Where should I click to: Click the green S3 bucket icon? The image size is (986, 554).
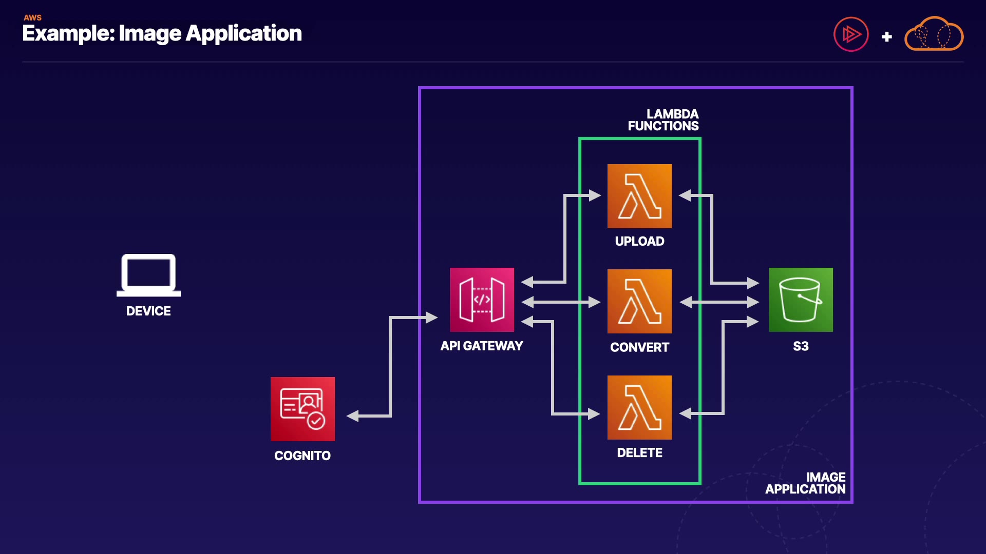click(801, 300)
